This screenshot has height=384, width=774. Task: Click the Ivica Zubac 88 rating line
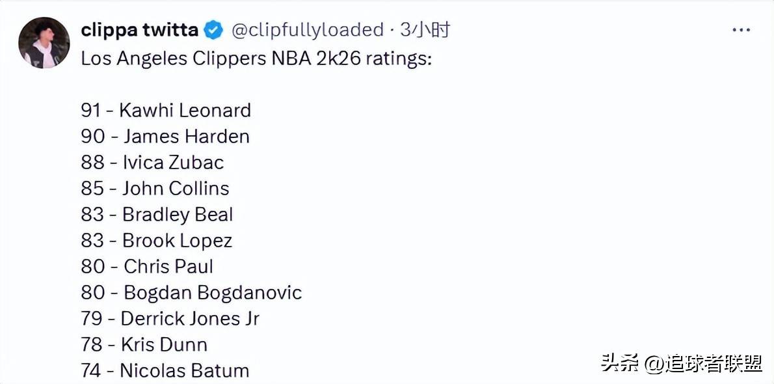(x=153, y=162)
